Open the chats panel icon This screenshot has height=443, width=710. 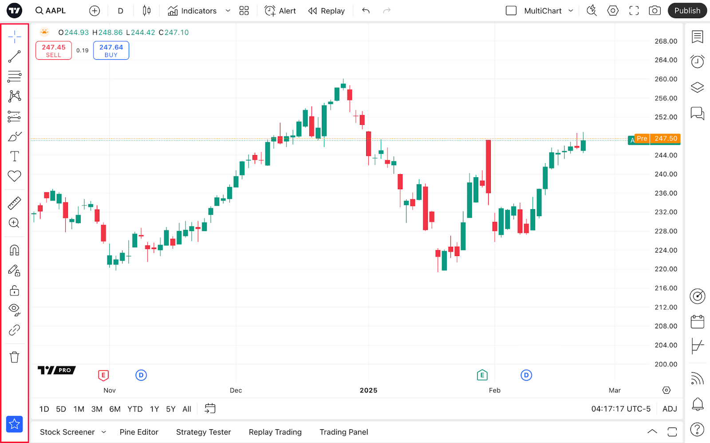[698, 113]
